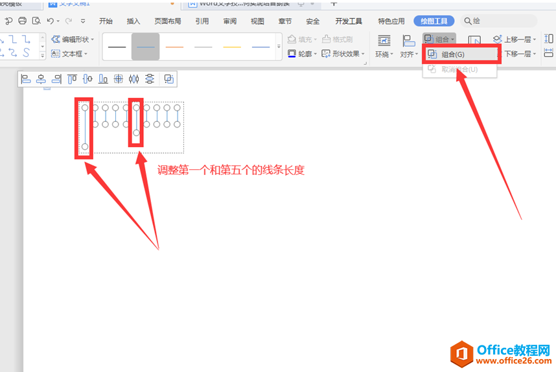Select the bottom handle of fifth line
This screenshot has width=556, height=372.
pos(136,133)
